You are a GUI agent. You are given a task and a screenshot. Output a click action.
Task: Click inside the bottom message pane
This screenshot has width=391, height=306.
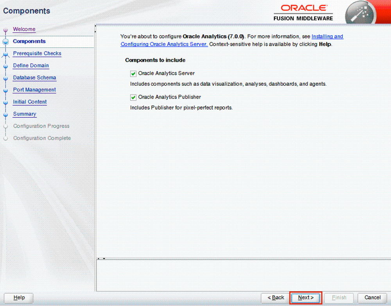pyautogui.click(x=243, y=275)
